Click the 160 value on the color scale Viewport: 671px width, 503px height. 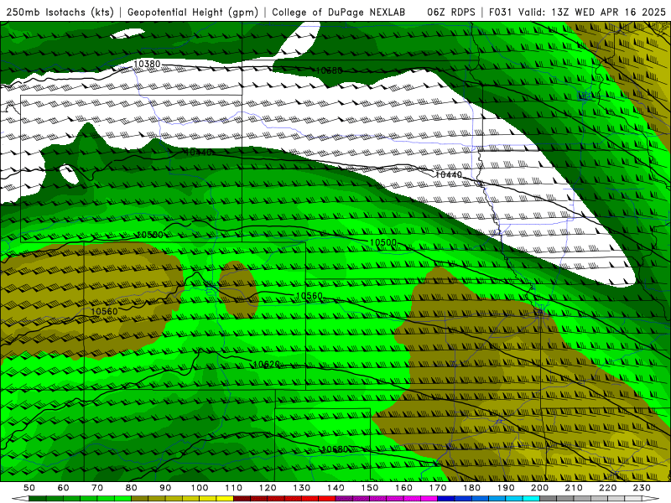[x=403, y=488]
